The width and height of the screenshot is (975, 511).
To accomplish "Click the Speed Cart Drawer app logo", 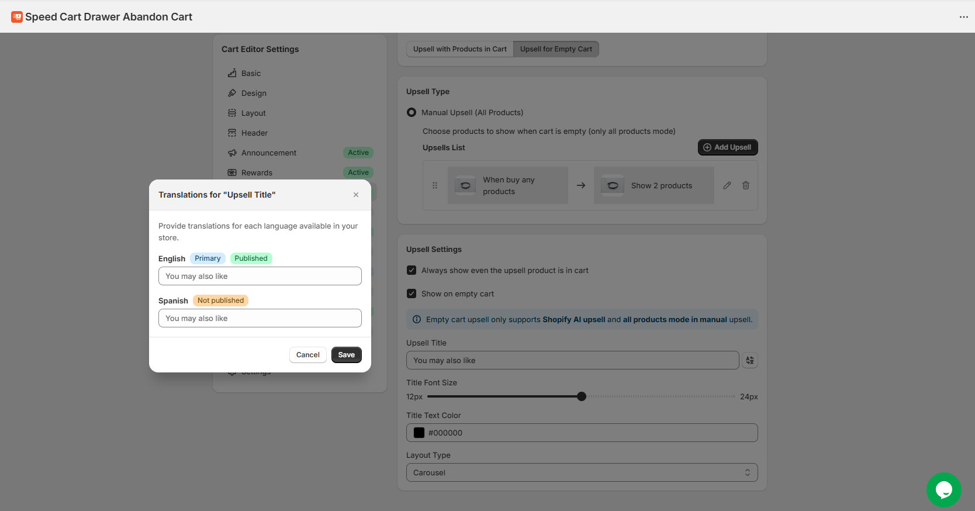I will pyautogui.click(x=17, y=17).
